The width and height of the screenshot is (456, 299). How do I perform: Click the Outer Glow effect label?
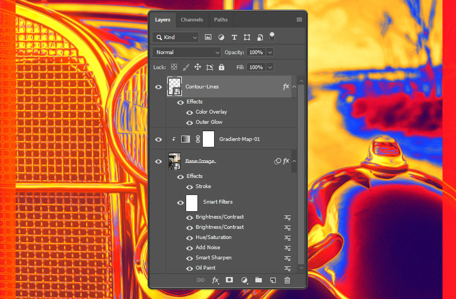coord(209,122)
